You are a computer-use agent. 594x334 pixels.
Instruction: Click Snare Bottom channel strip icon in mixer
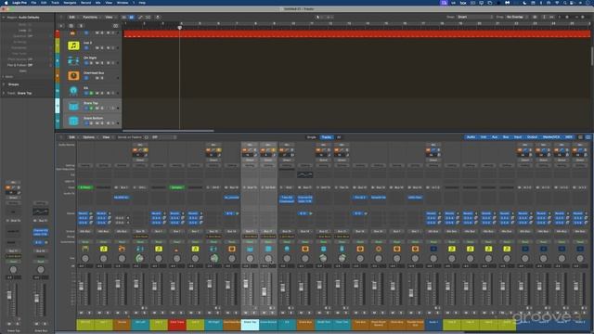pos(268,249)
